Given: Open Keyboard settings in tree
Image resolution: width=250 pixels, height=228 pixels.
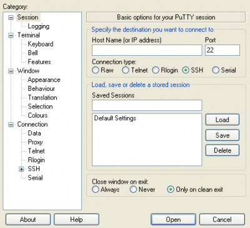Looking at the screenshot, I should pyautogui.click(x=41, y=44).
